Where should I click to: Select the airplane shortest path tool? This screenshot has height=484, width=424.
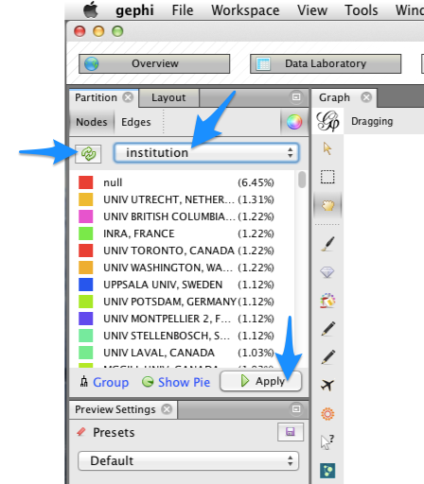click(327, 385)
